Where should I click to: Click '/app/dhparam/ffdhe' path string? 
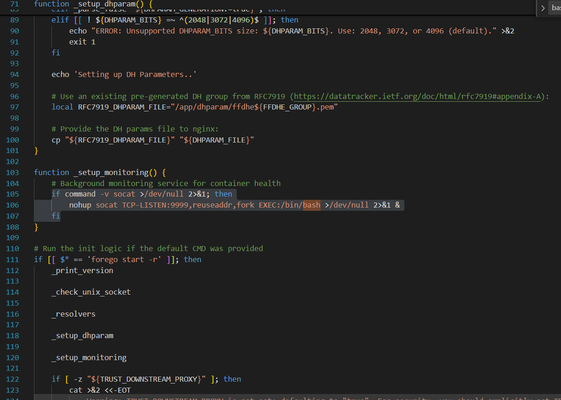click(x=215, y=107)
